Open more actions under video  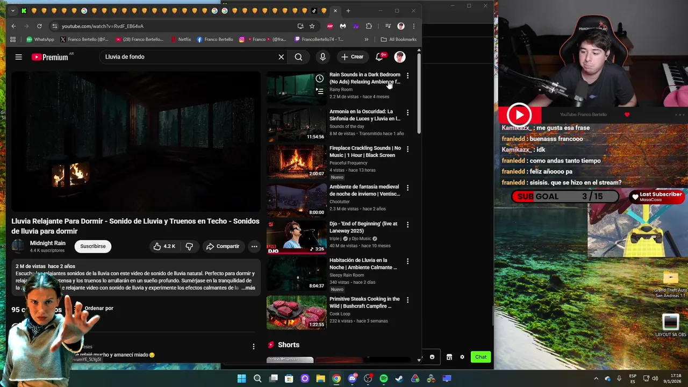click(x=254, y=246)
